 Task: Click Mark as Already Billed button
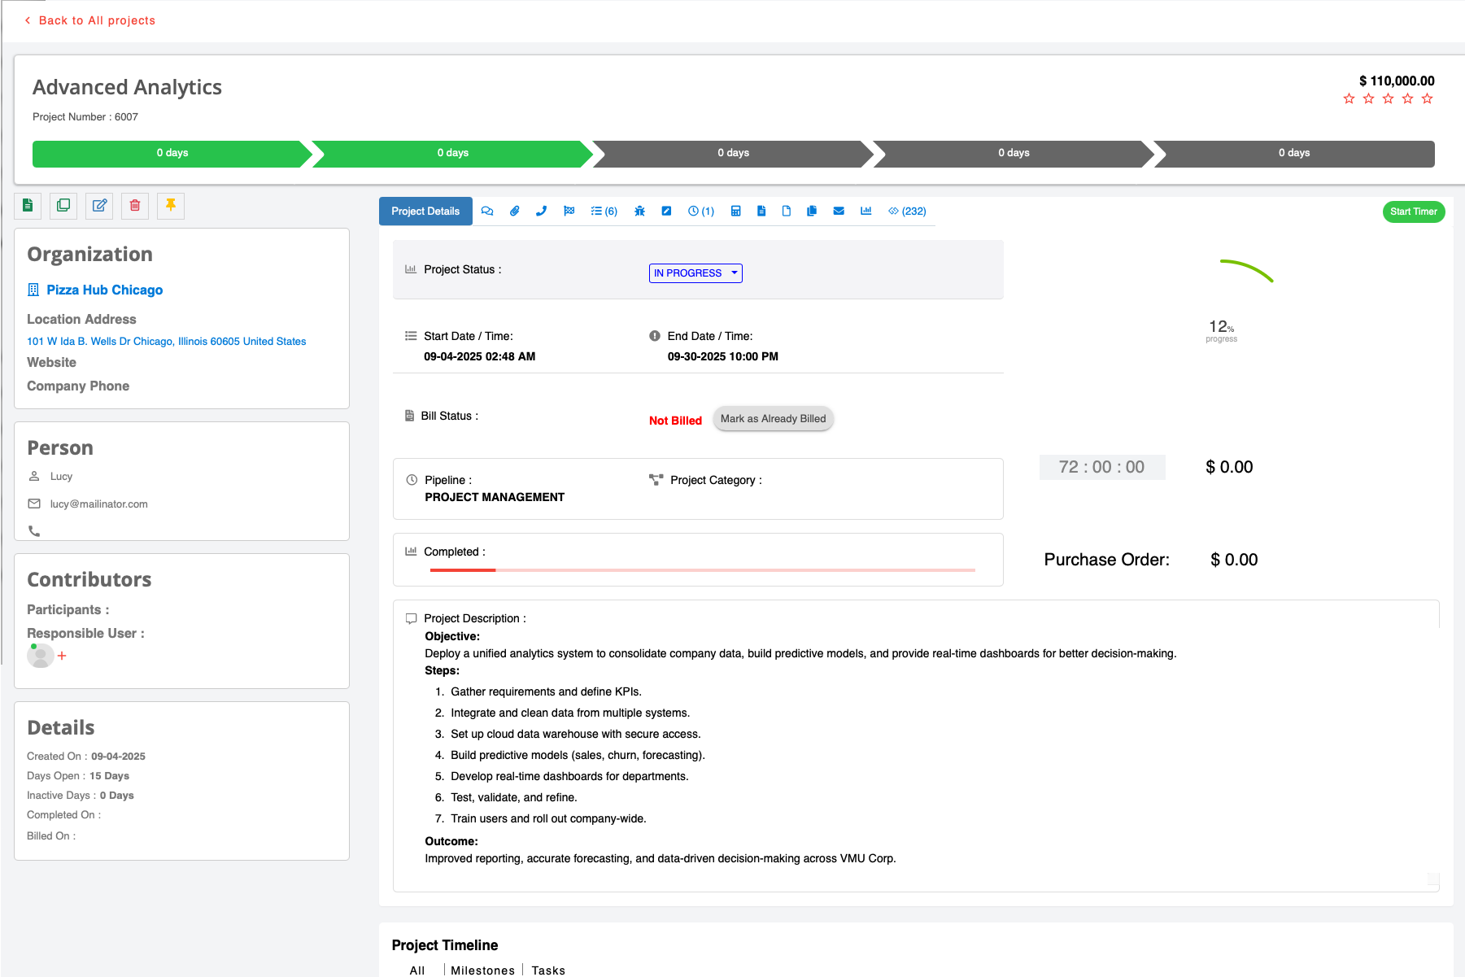(773, 419)
